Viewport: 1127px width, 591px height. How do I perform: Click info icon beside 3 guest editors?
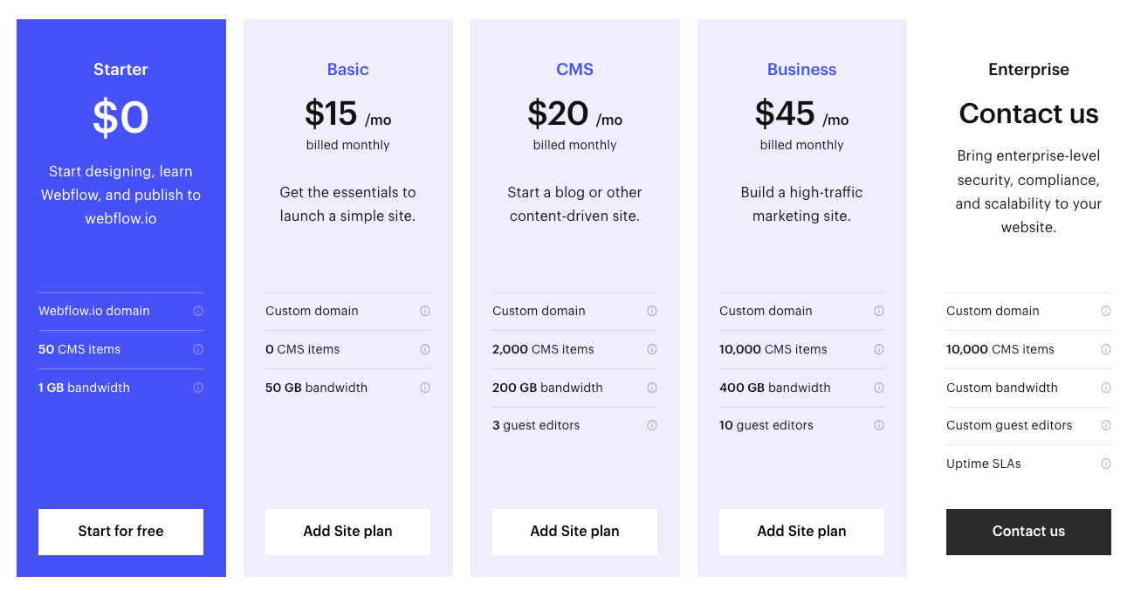[652, 425]
